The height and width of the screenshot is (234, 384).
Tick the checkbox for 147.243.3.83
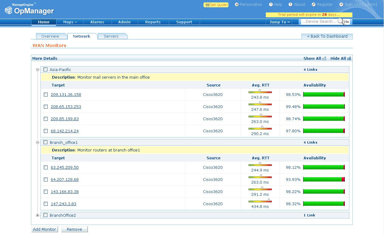[x=46, y=204]
